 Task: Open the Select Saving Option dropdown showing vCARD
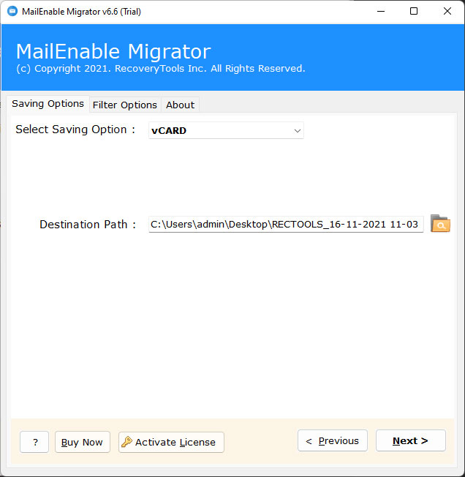pyautogui.click(x=226, y=130)
